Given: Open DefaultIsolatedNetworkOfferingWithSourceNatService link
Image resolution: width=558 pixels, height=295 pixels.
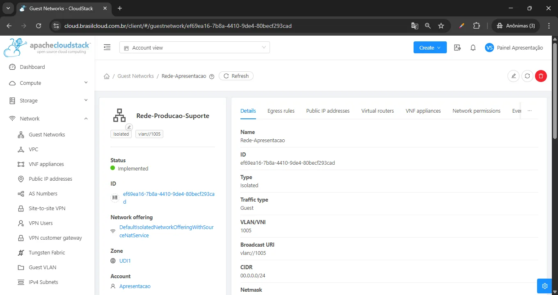Looking at the screenshot, I should click(166, 231).
